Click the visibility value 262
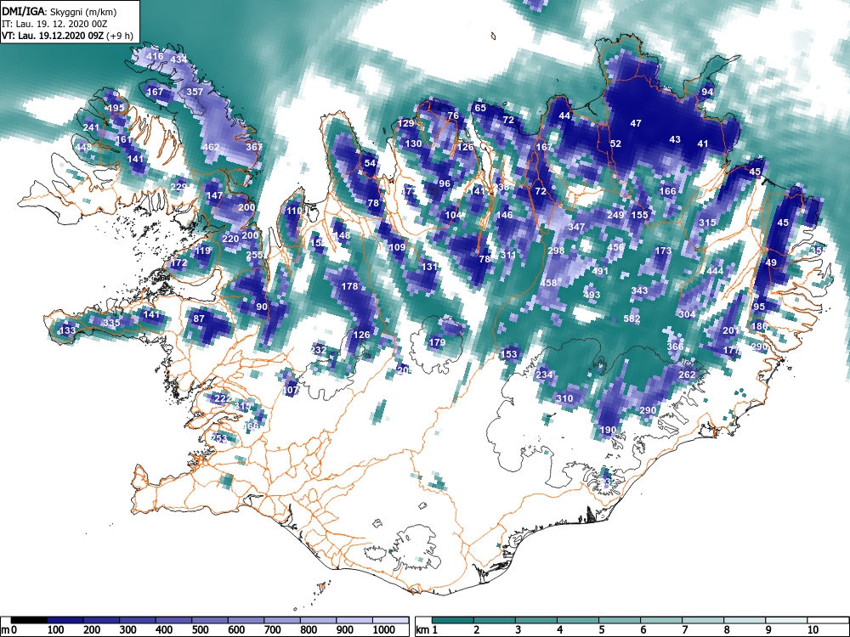Screen dimensions: 850x637 tap(687, 375)
